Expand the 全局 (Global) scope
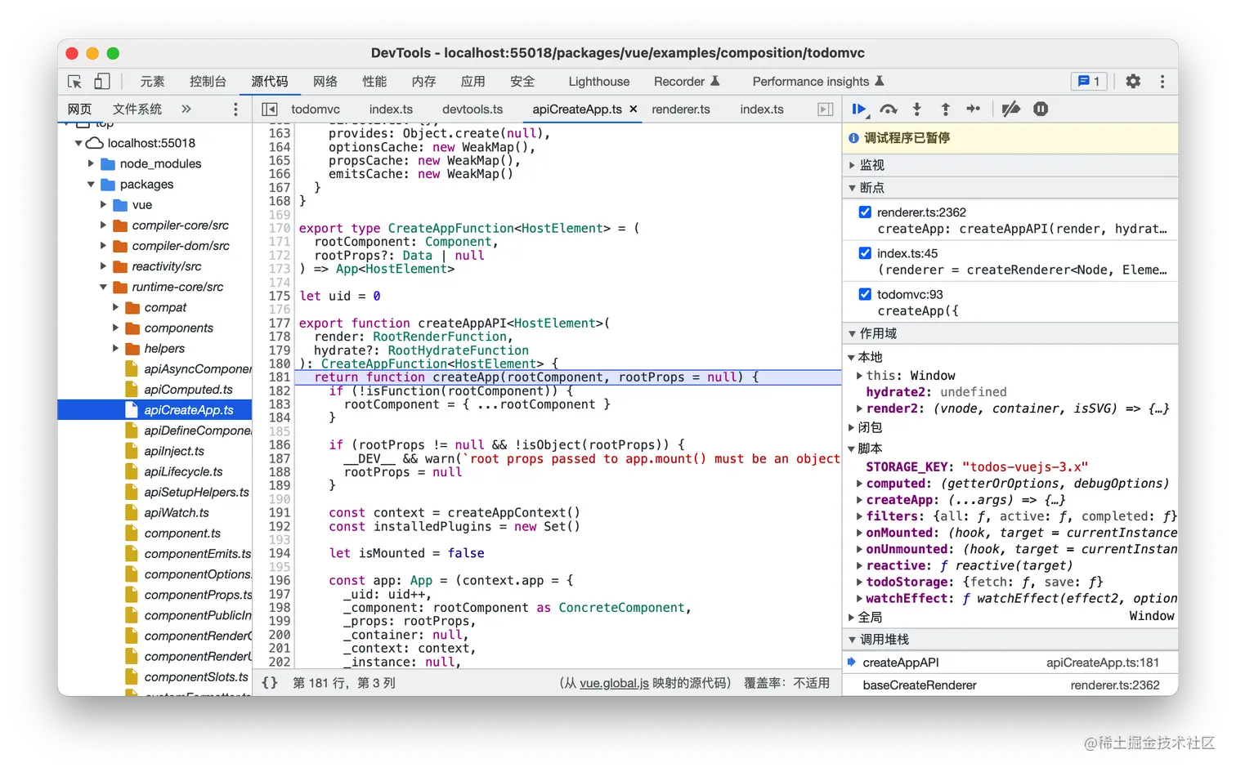The height and width of the screenshot is (772, 1236). pyautogui.click(x=851, y=618)
